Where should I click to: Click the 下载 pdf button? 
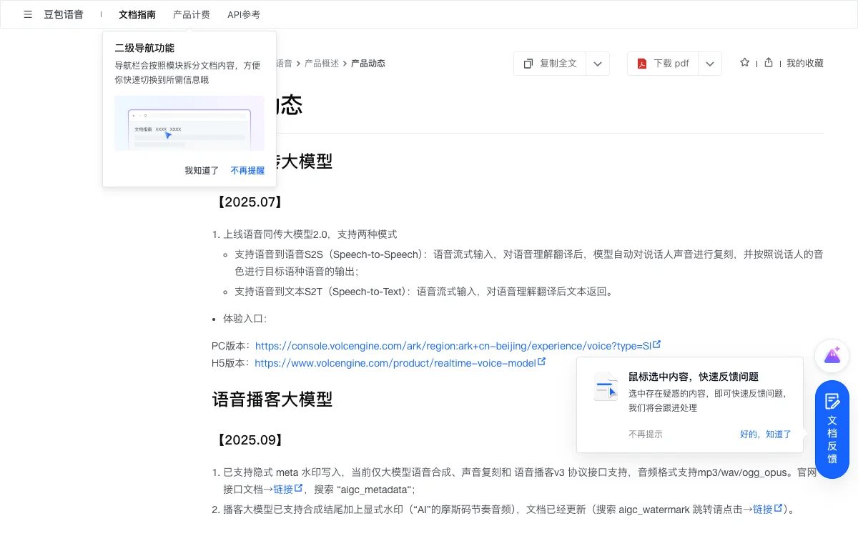point(663,64)
